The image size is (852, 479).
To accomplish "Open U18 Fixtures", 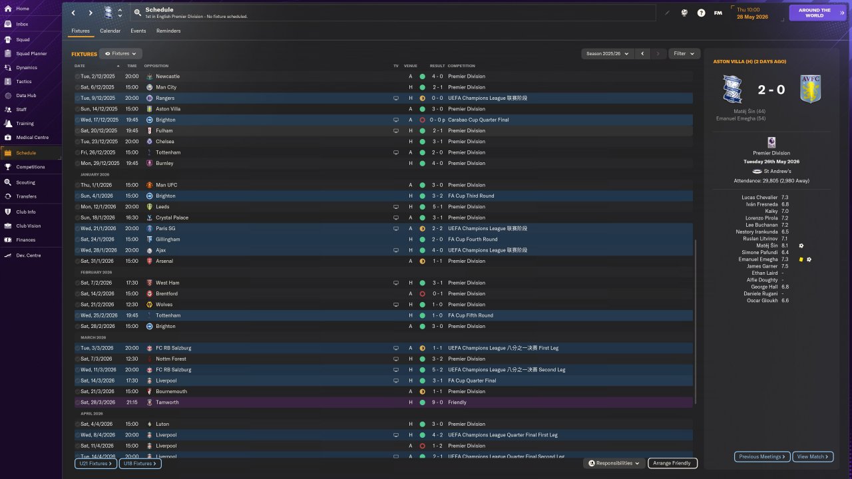I will tap(140, 464).
